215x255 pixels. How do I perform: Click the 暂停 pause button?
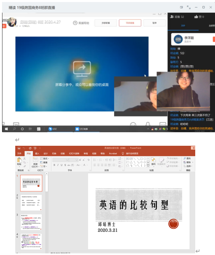(x=154, y=23)
